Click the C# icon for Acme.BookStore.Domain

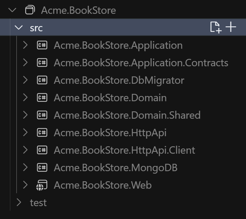[42, 98]
